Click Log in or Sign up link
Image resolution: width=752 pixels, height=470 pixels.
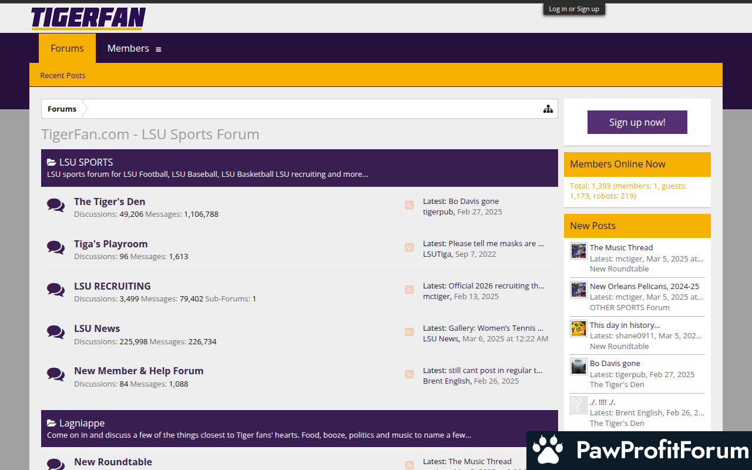tap(573, 9)
